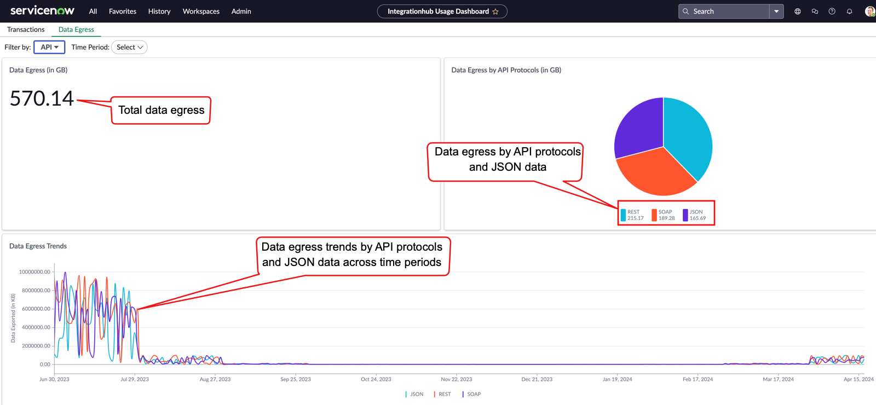The height and width of the screenshot is (405, 876).
Task: Open the Admin menu
Action: coord(241,11)
